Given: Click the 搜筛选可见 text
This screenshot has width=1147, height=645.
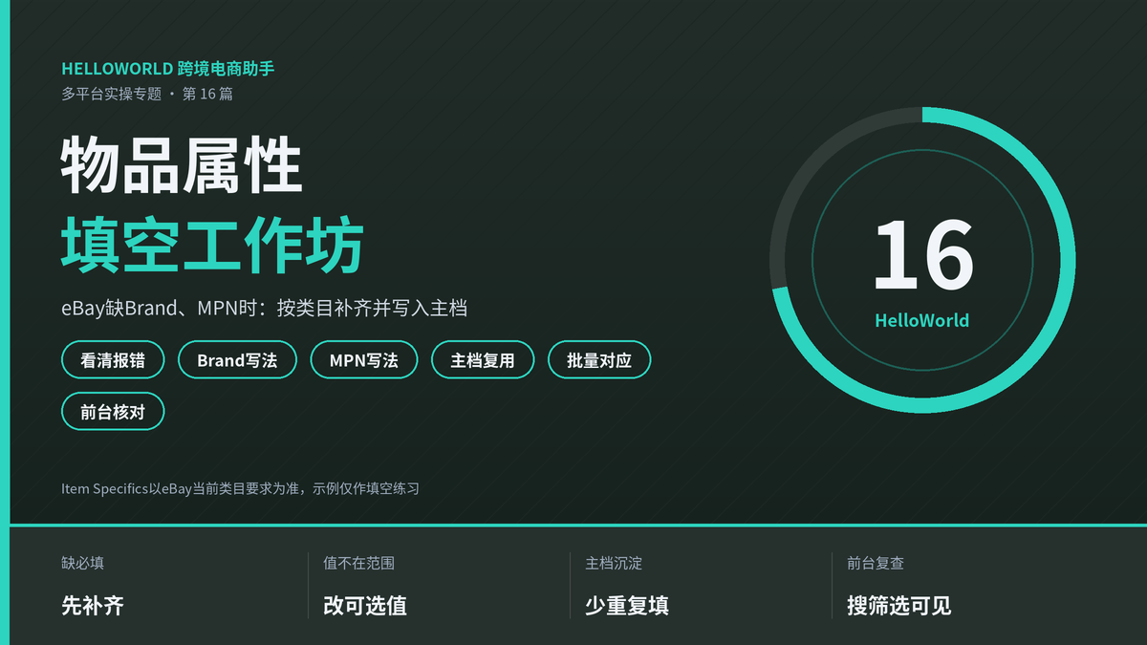Looking at the screenshot, I should click(899, 606).
